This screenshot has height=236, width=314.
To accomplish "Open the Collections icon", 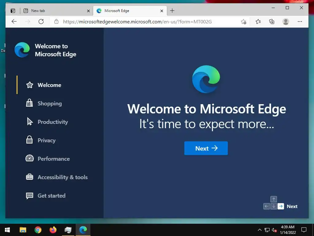I will pyautogui.click(x=272, y=22).
